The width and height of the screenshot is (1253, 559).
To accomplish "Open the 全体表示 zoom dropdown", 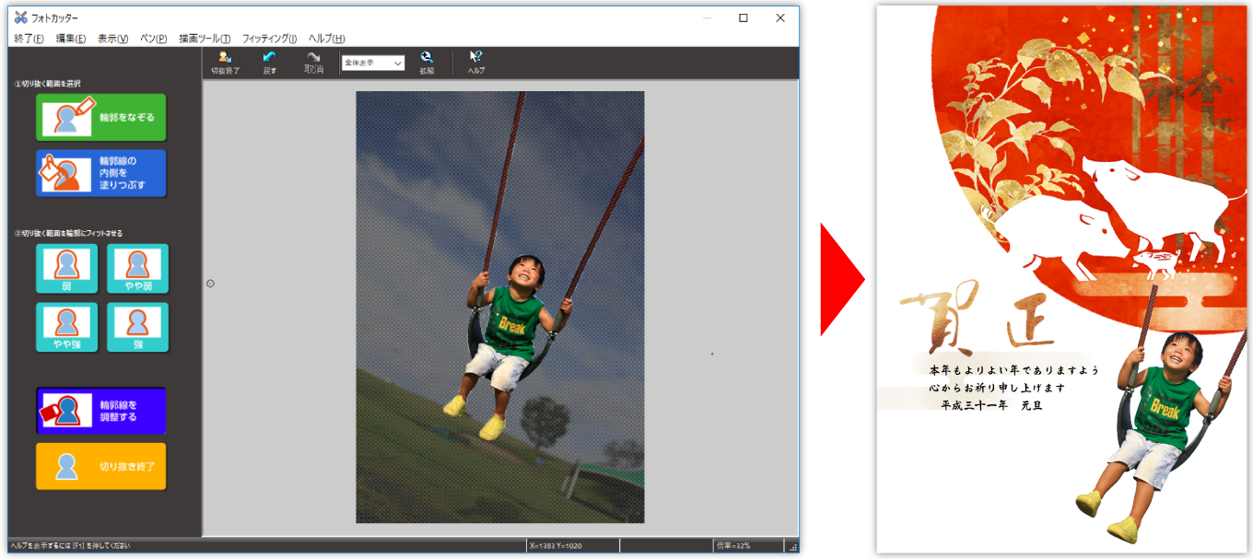I will pos(373,63).
